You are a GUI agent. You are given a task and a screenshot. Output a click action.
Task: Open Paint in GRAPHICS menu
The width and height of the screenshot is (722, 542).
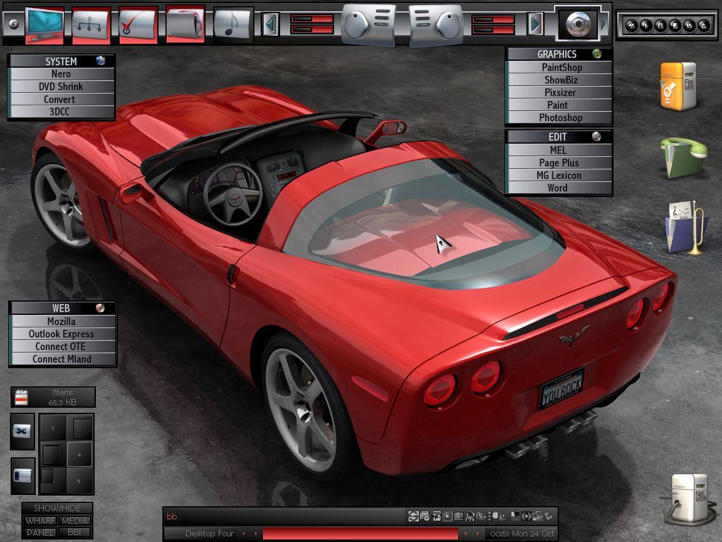pyautogui.click(x=560, y=105)
